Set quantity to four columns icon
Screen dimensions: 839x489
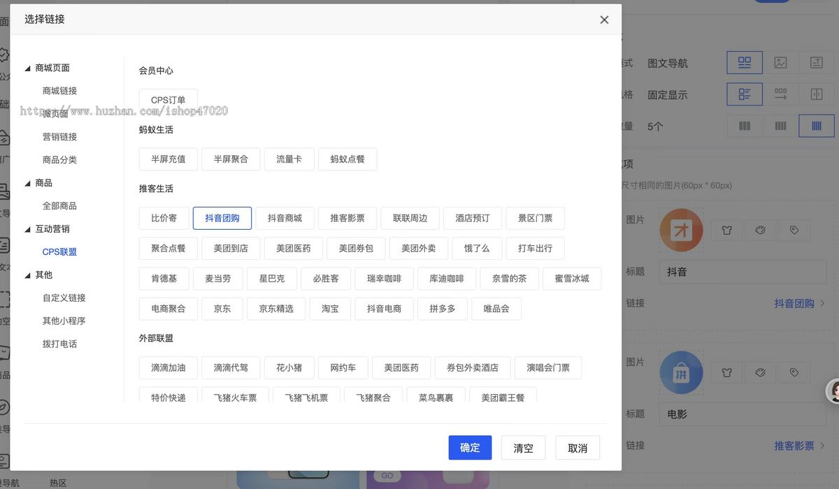click(x=780, y=126)
